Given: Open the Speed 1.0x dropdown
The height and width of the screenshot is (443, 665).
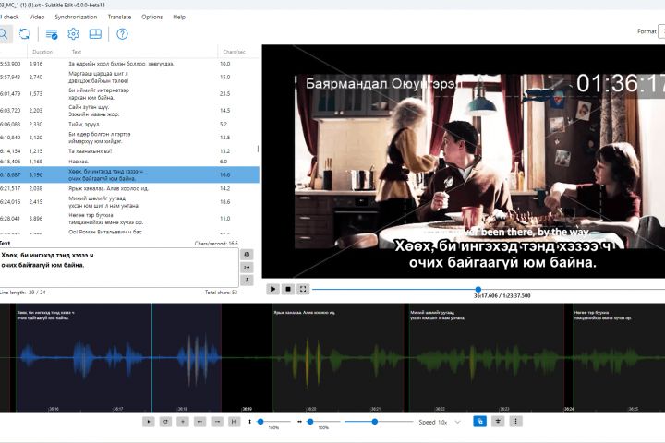Looking at the screenshot, I should pyautogui.click(x=440, y=422).
